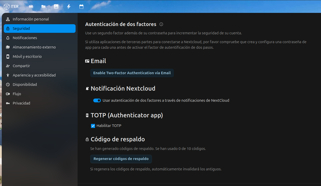Click Enable Two-Factor Authentication via Email
Viewport: 321px width, 186px height.
[132, 73]
